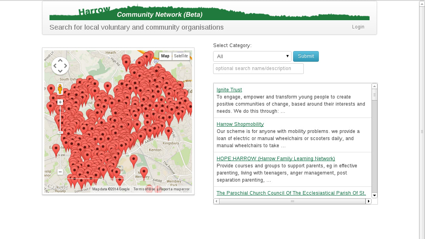This screenshot has height=239, width=425.
Task: Open The Parochial Church Council link
Action: click(291, 193)
